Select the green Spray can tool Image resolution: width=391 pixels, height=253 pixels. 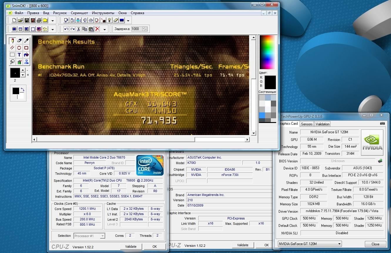(x=19, y=62)
